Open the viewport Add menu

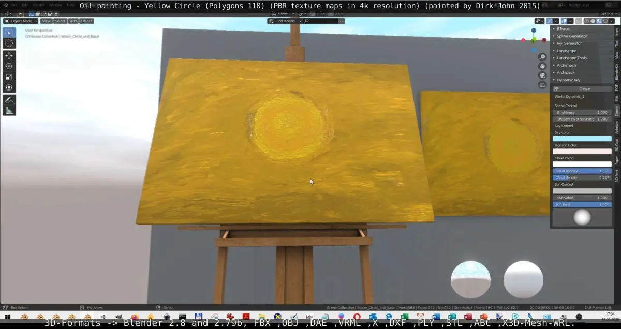[73, 21]
